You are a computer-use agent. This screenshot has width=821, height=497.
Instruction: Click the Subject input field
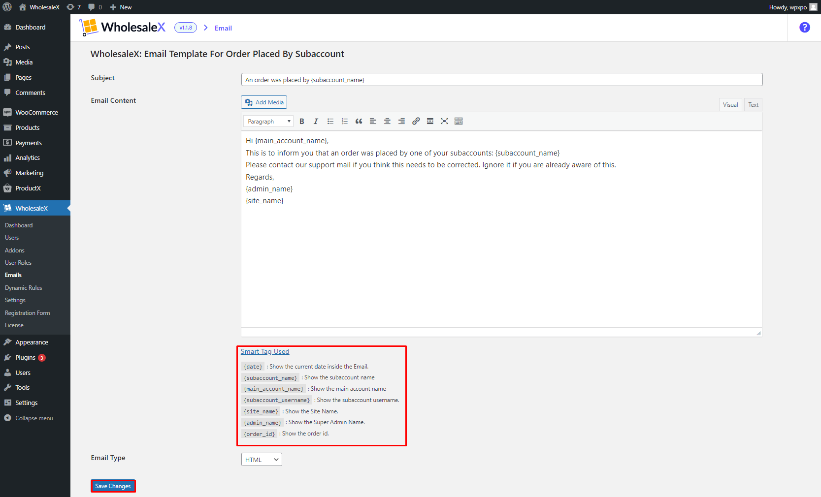501,80
